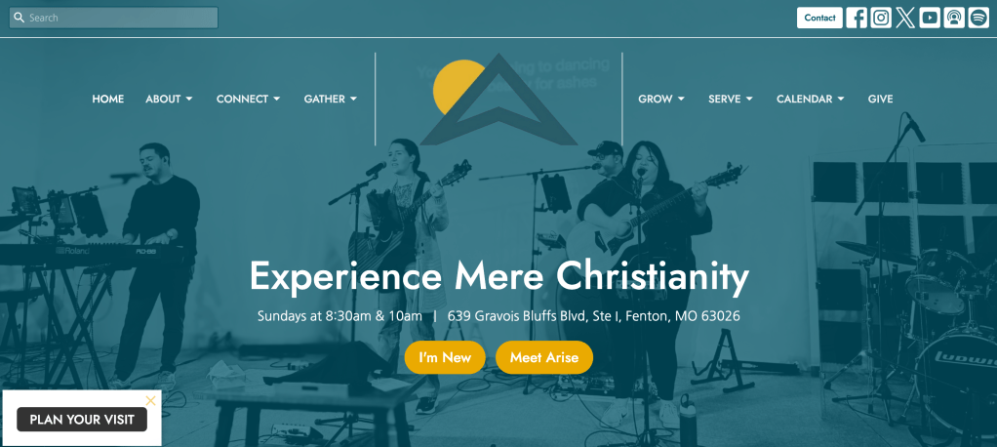The image size is (997, 447).
Task: Open the Facebook page icon
Action: 857,18
